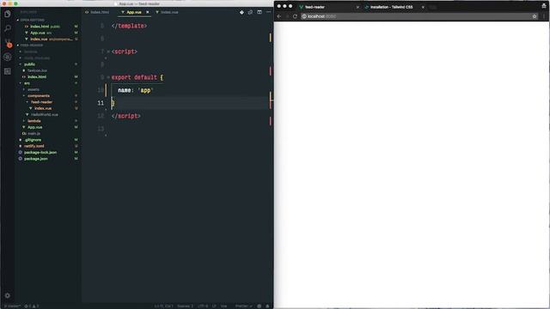Open package.json in the file tree

(35, 159)
